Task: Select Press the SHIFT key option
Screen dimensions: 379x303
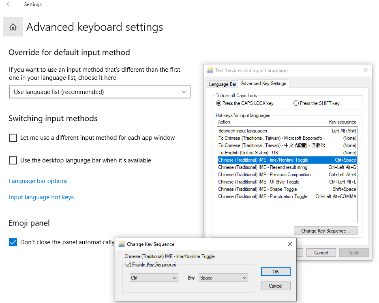Action: pyautogui.click(x=296, y=103)
